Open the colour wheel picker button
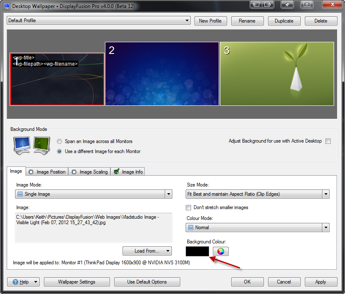The image size is (345, 294). (x=221, y=251)
